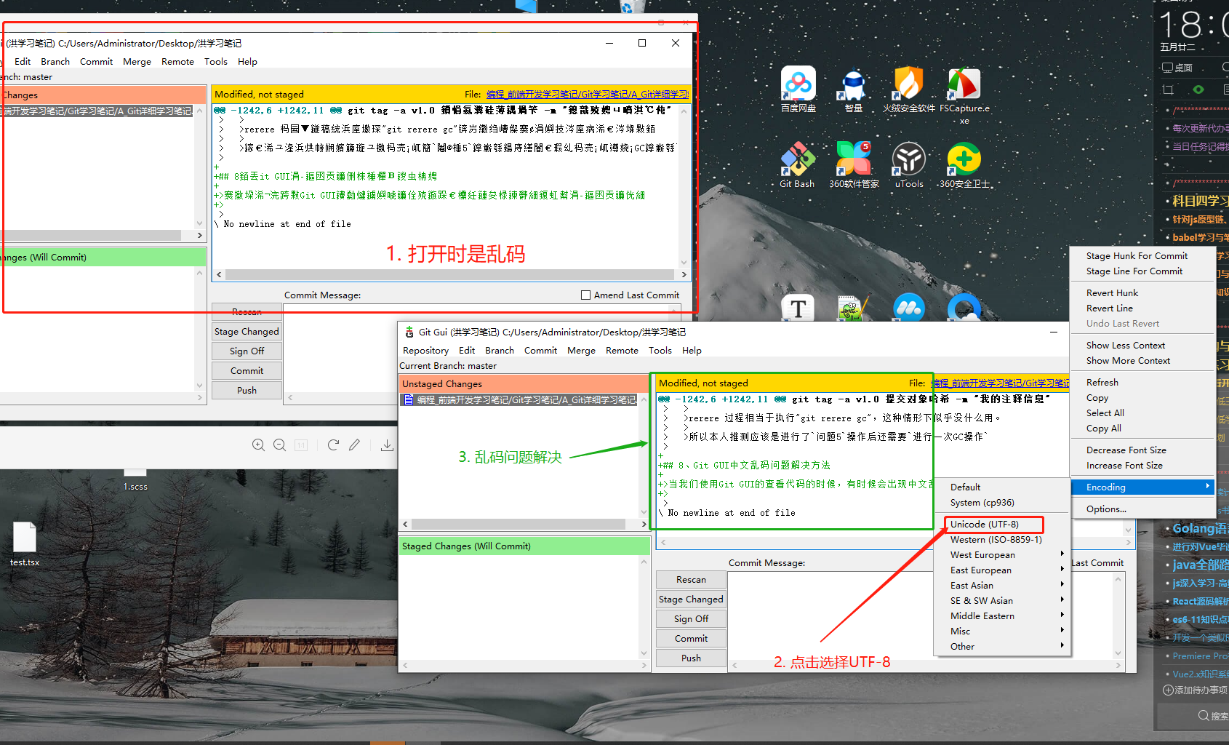Screen dimensions: 1229x745
Task: Enable the Amend Last Commit checkbox
Action: [x=585, y=295]
